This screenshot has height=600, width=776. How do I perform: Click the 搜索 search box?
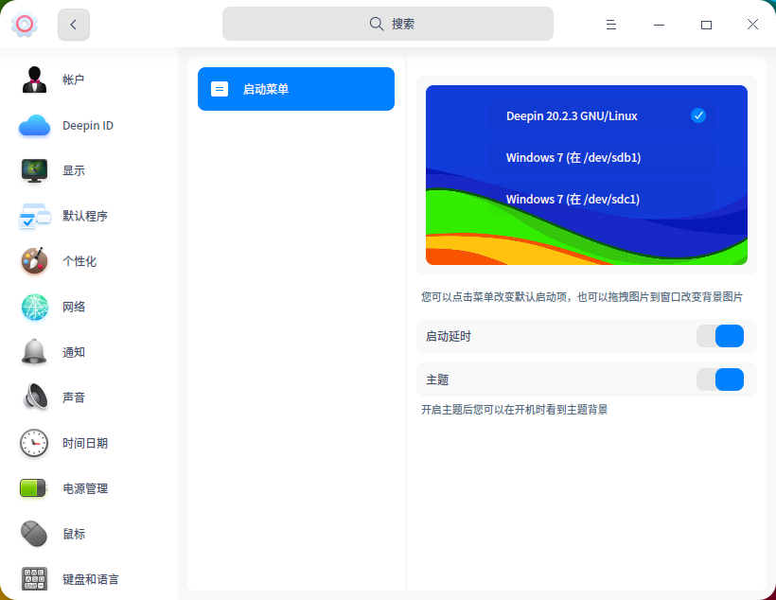coord(387,24)
